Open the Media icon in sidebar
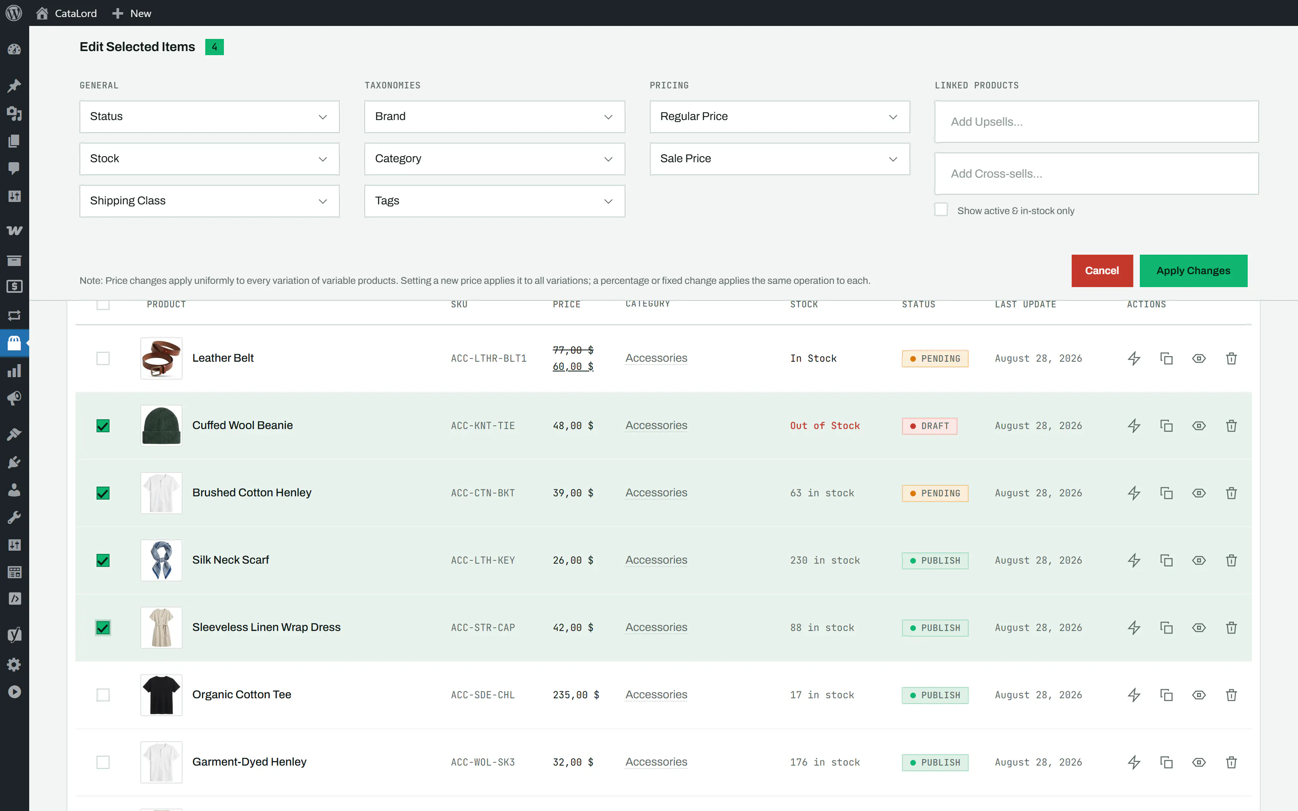This screenshot has height=811, width=1298. pos(15,114)
